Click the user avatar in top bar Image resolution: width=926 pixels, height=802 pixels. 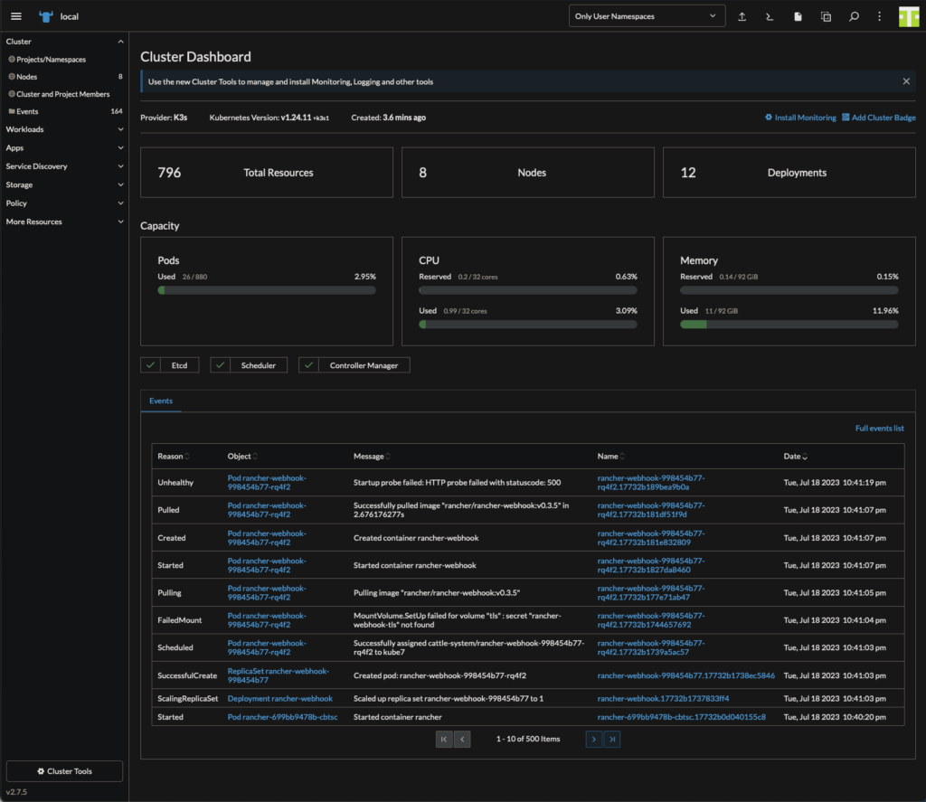point(909,16)
